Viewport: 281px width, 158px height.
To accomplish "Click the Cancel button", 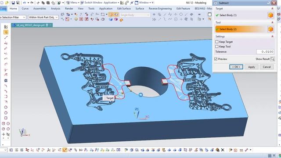I will click(267, 67).
